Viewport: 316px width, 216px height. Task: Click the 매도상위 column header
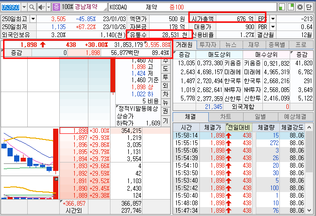[219, 54]
